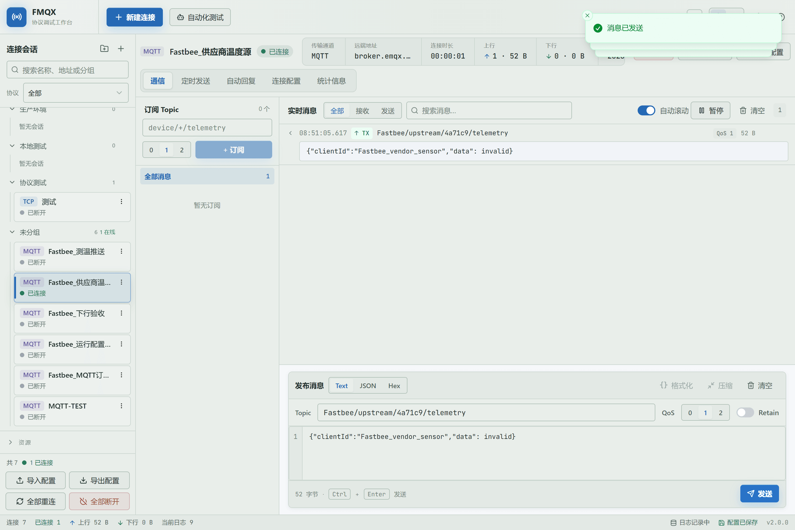Open the more menu for TCP 测试
The width and height of the screenshot is (795, 530).
[x=121, y=202]
